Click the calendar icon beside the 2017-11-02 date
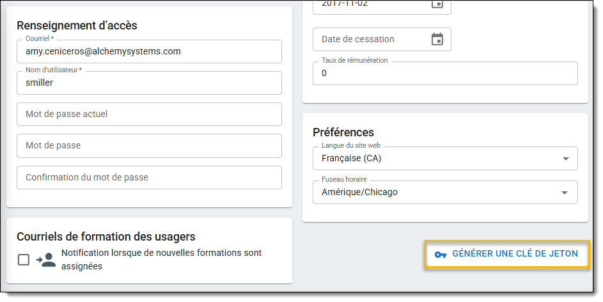The width and height of the screenshot is (603, 302). point(437,4)
